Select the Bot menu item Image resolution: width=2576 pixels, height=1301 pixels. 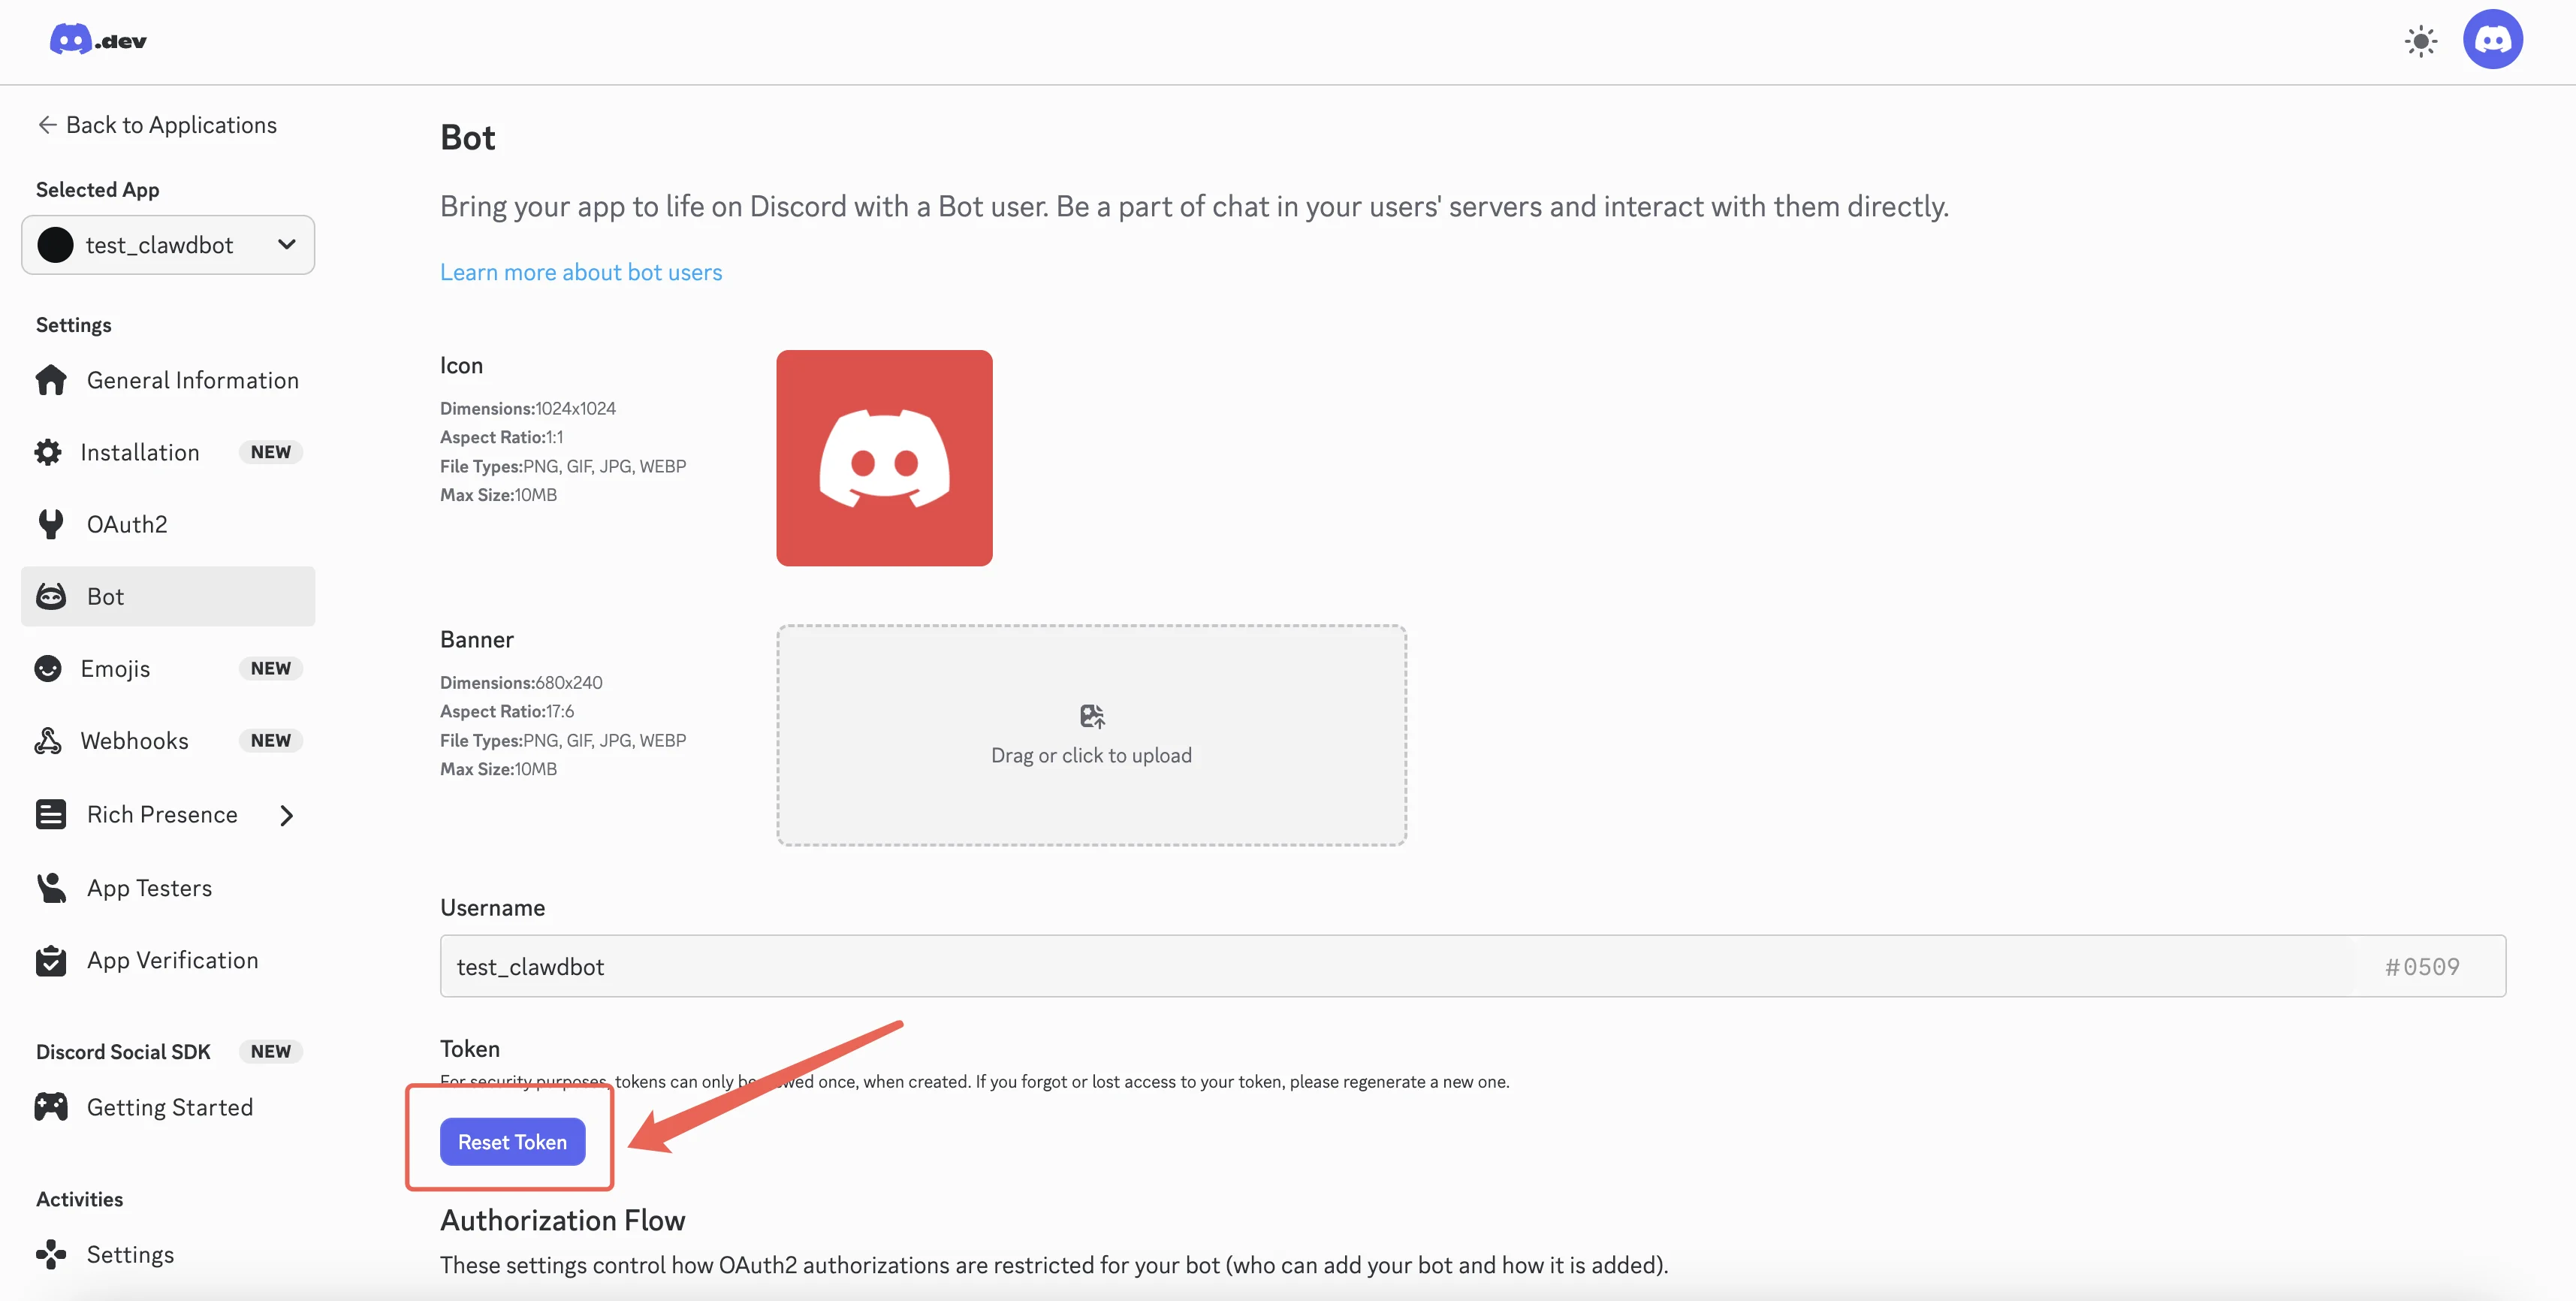click(x=168, y=596)
